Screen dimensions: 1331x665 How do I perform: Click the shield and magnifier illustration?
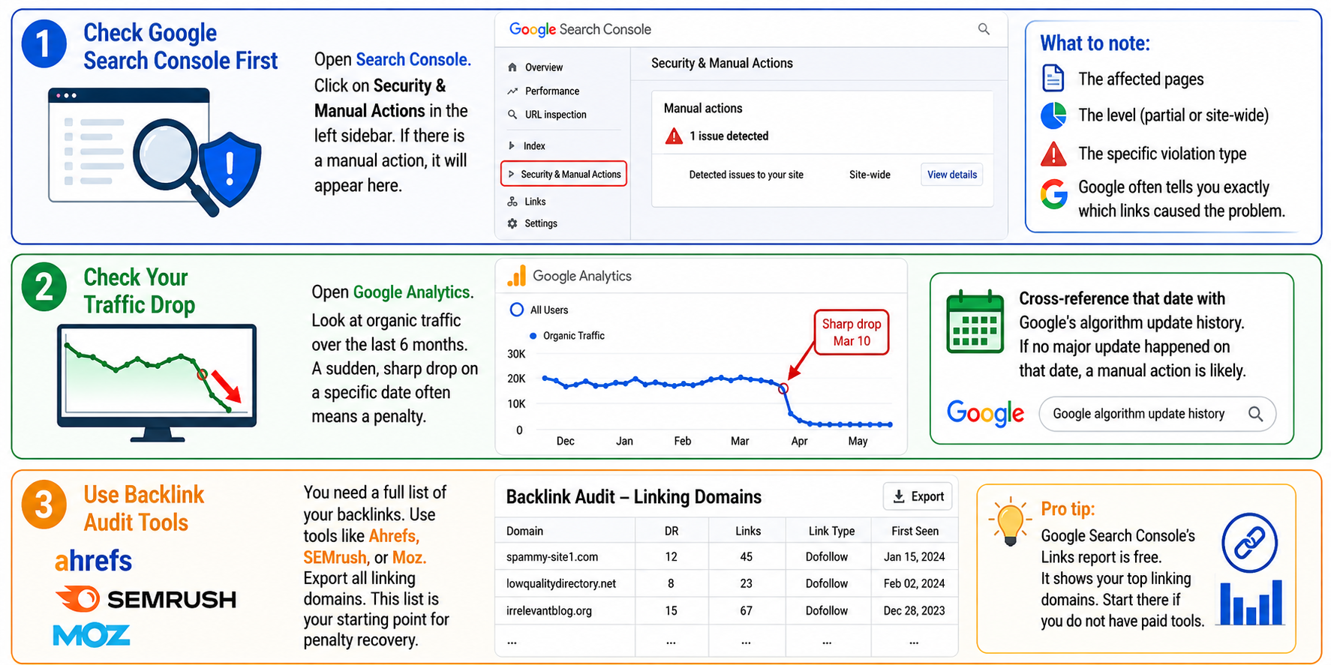click(155, 152)
